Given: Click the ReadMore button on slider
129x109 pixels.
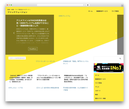Looking at the screenshot, I should (33, 49).
